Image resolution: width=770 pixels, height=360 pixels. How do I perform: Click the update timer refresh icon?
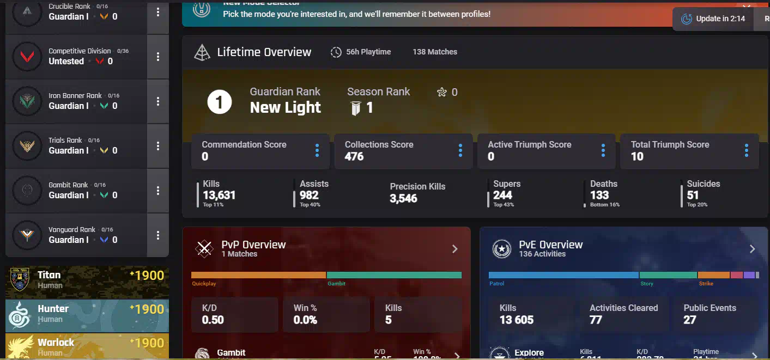click(687, 19)
